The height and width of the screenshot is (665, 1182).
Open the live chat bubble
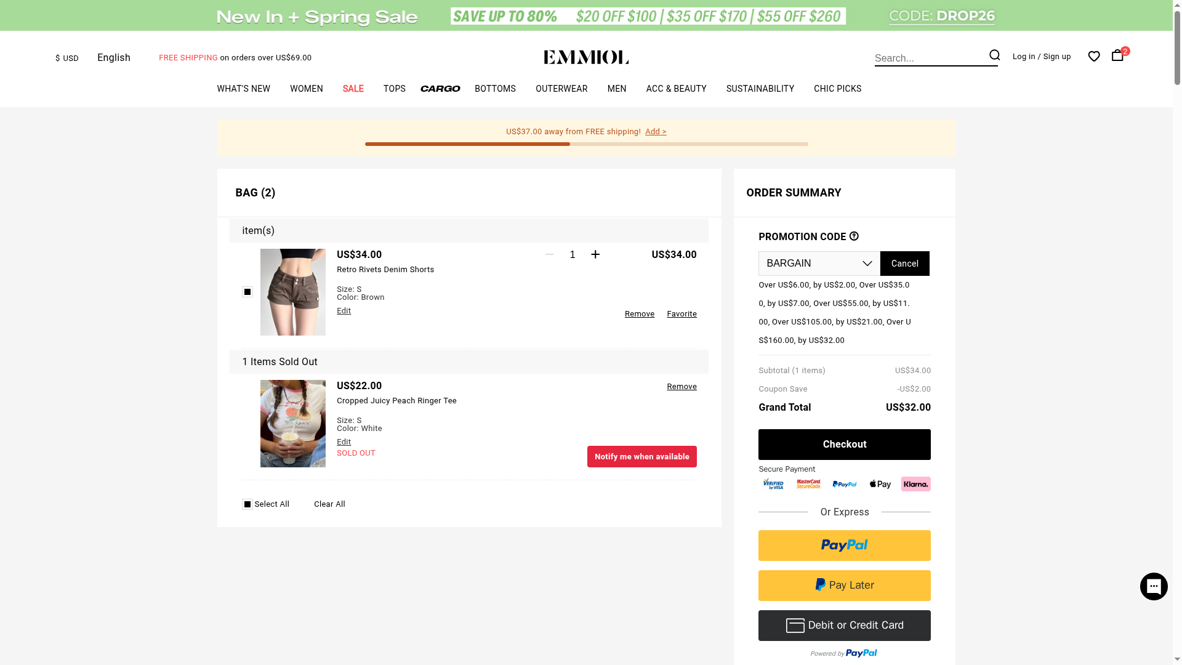[1153, 586]
